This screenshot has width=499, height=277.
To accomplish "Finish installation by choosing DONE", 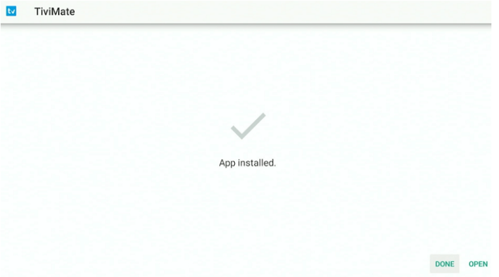I will pos(445,264).
